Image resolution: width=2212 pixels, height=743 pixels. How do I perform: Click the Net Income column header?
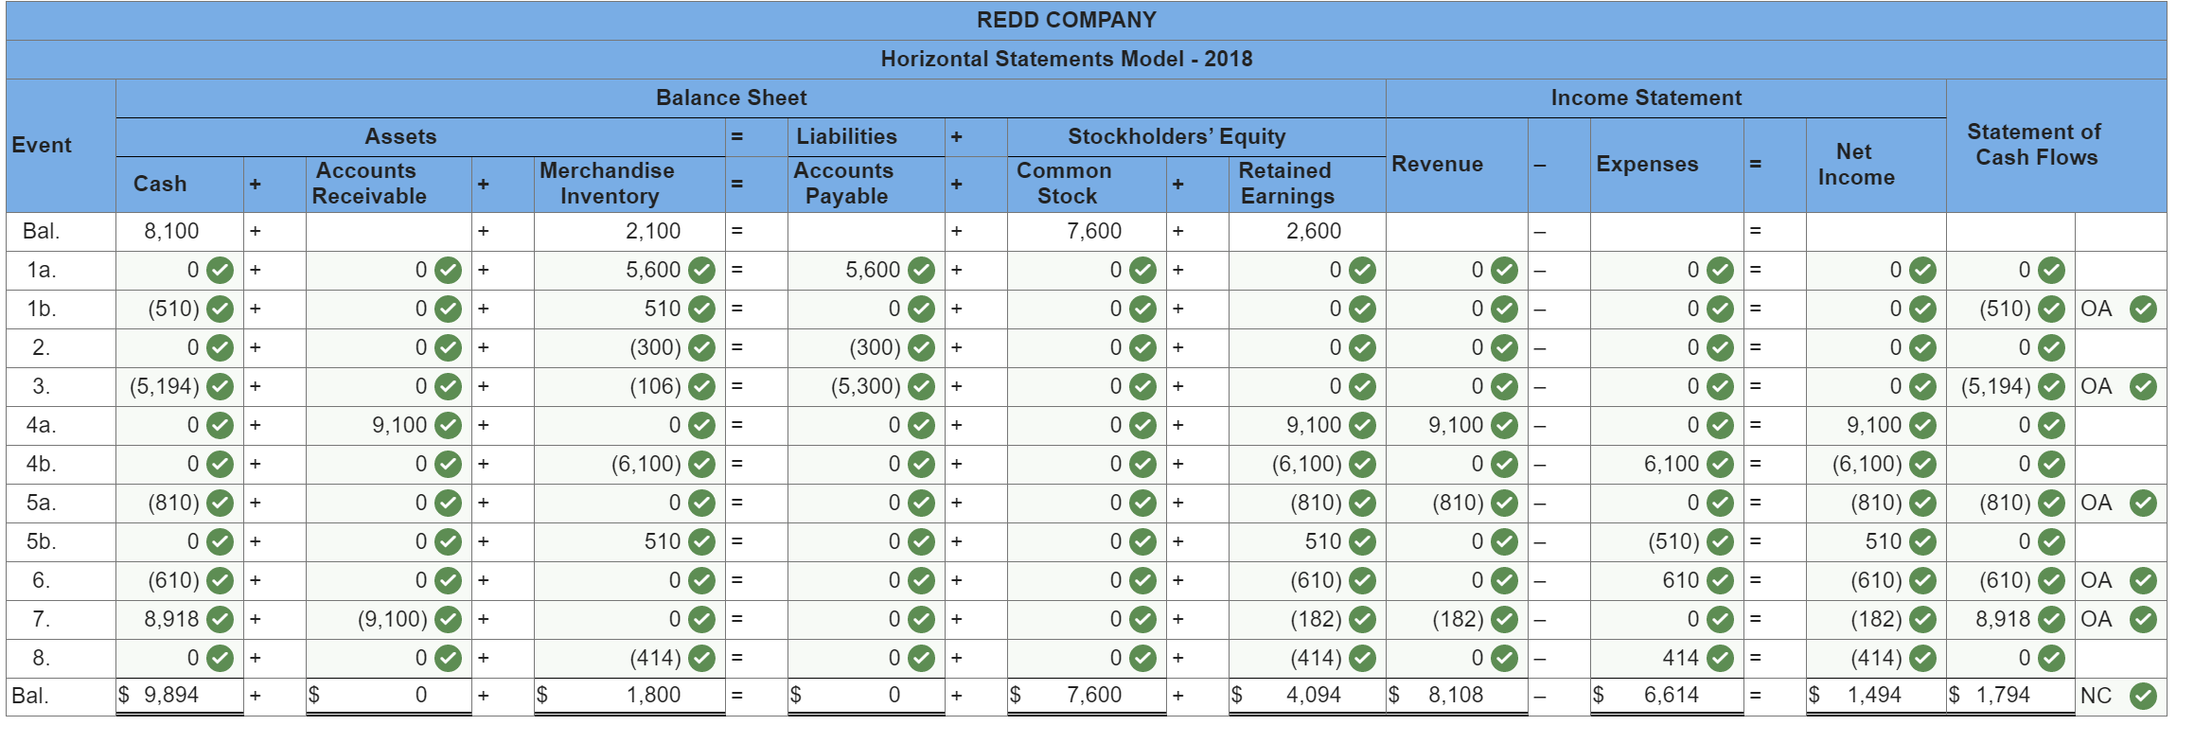1855,165
